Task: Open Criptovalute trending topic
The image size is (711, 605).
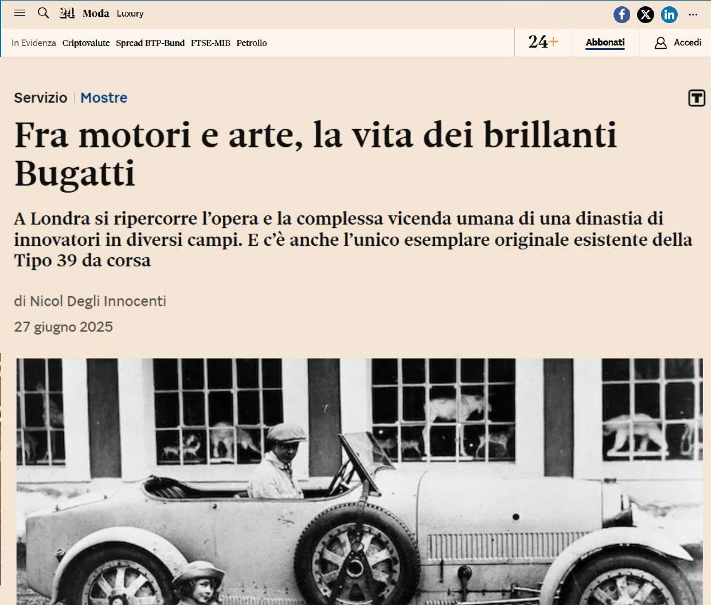Action: [x=86, y=43]
